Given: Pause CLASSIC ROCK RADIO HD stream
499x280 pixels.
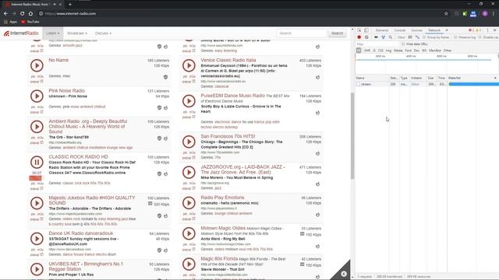Looking at the screenshot, I should click(37, 163).
